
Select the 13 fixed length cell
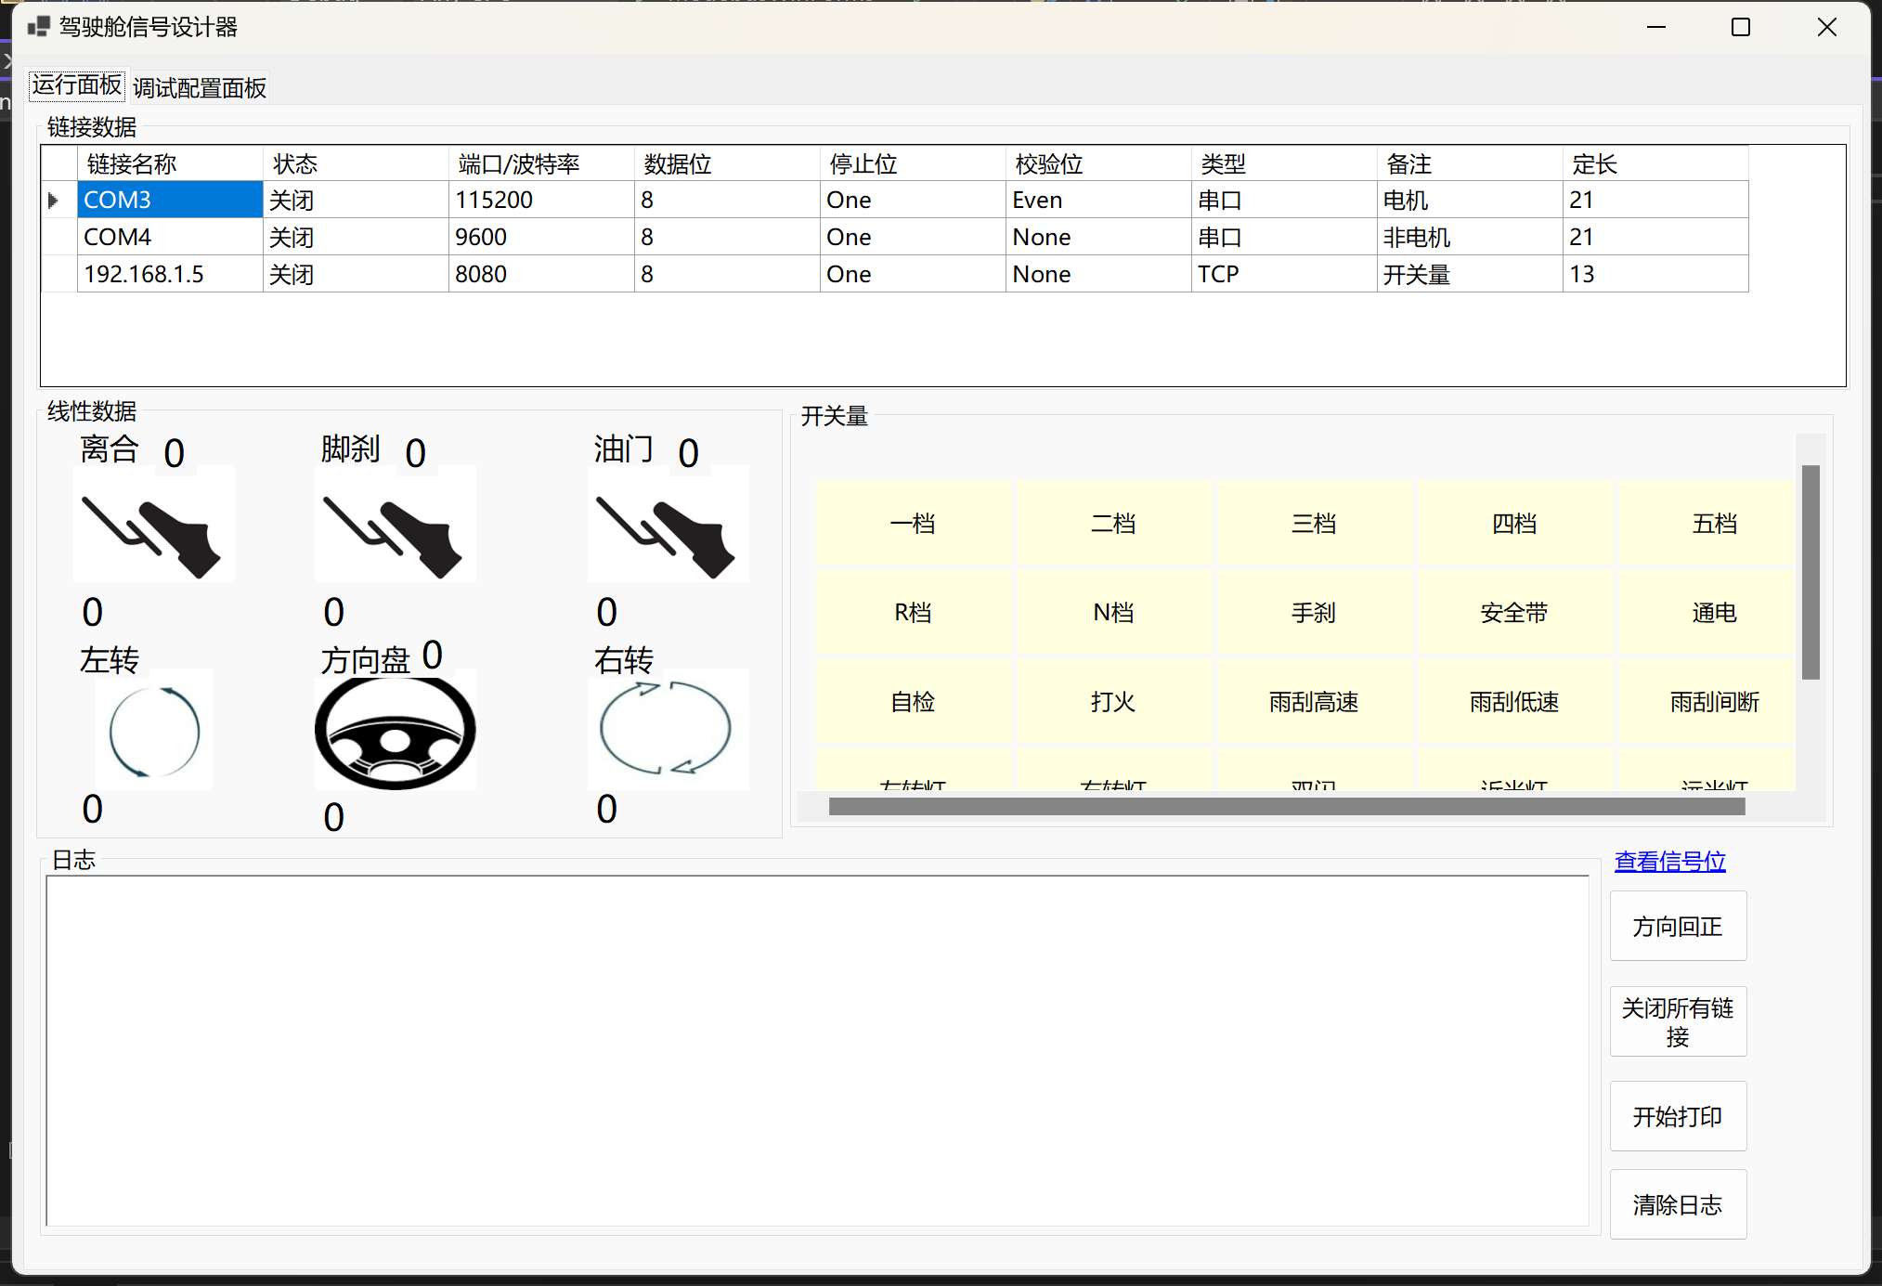(x=1655, y=274)
